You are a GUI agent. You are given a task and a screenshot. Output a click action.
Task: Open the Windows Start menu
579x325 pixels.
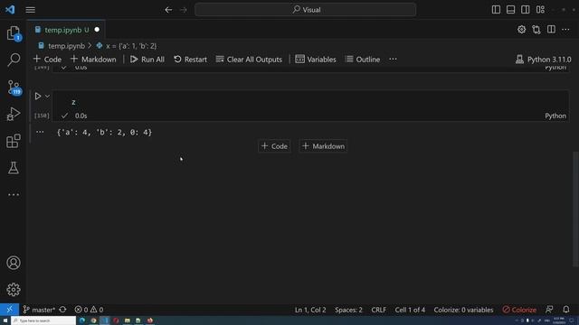[x=5, y=320]
